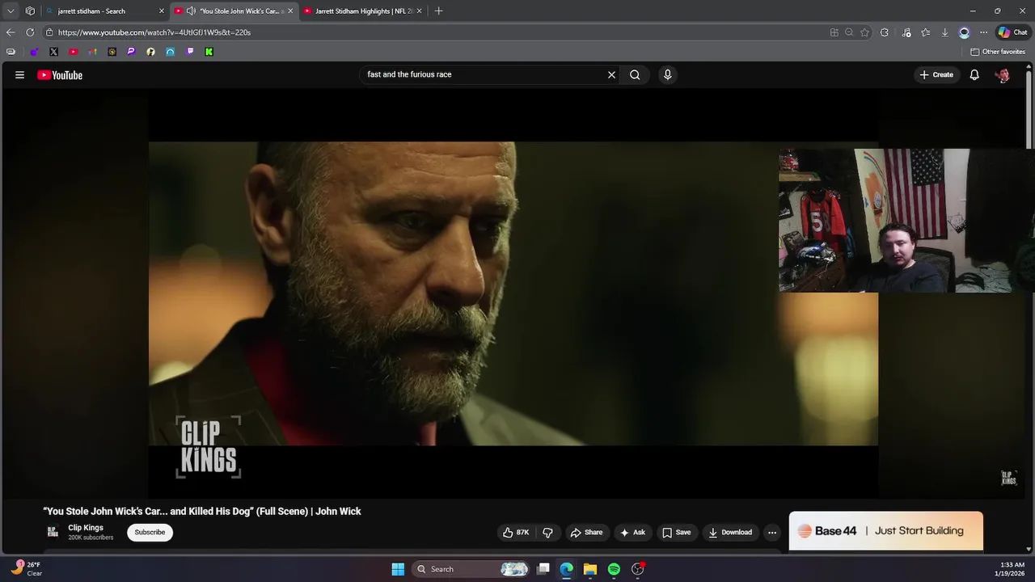Open the browser Downloads icon

tap(944, 32)
